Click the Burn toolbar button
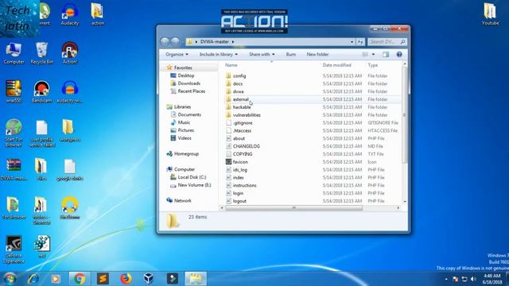Screen dimensions: 509x286 291,55
